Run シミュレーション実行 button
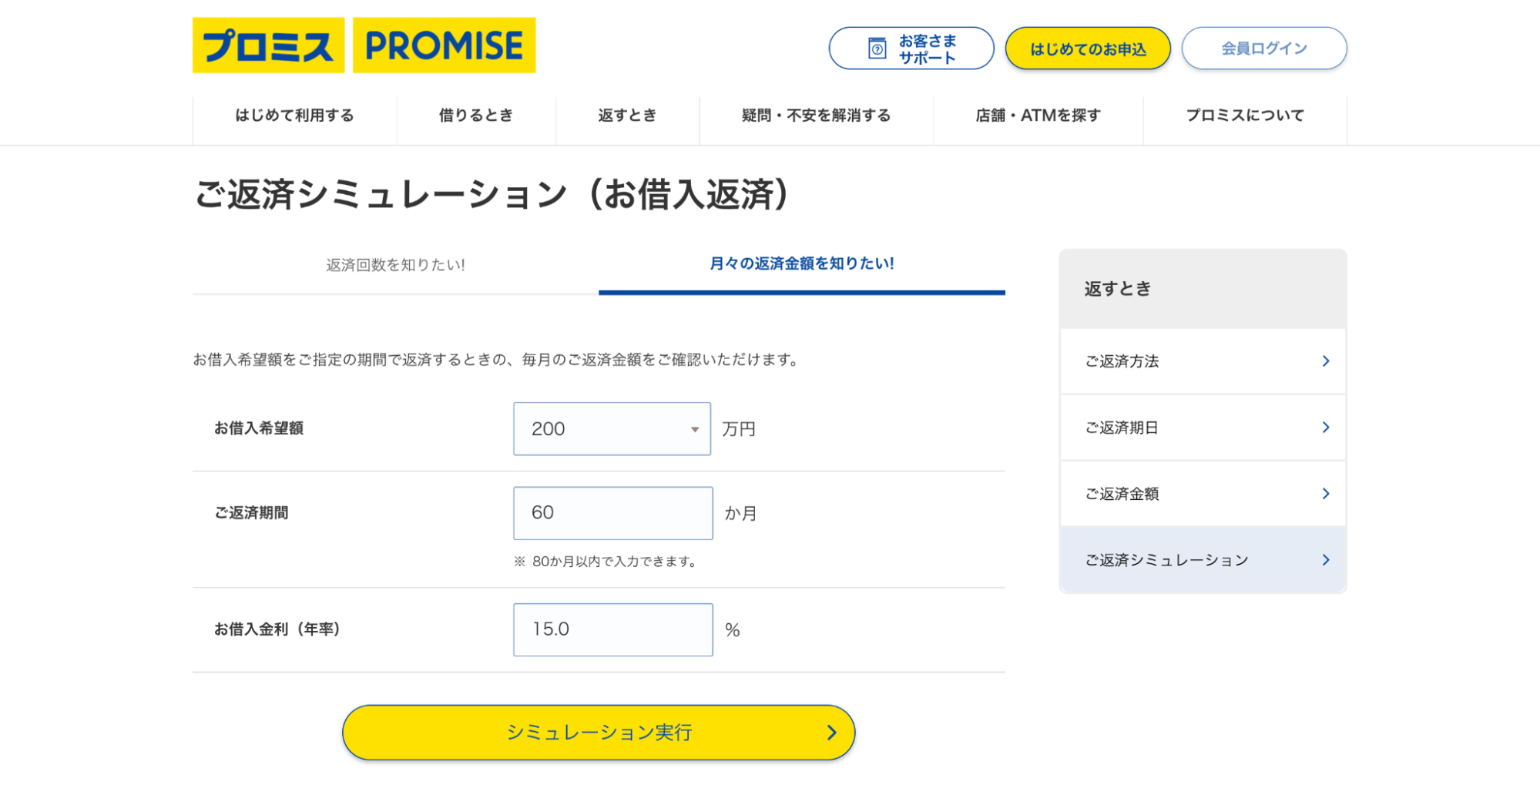Image resolution: width=1540 pixels, height=795 pixels. (599, 732)
